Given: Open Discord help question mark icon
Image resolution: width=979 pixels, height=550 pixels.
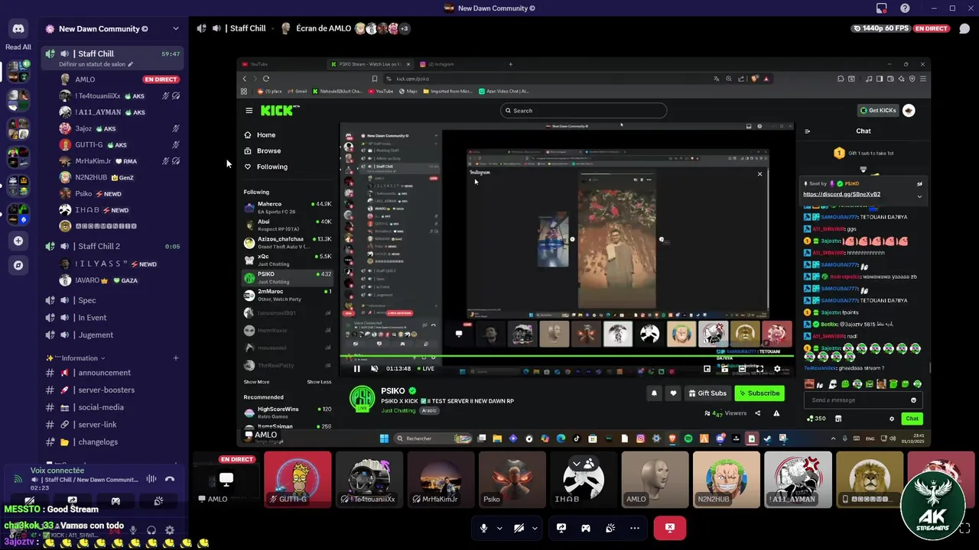Looking at the screenshot, I should [x=906, y=8].
